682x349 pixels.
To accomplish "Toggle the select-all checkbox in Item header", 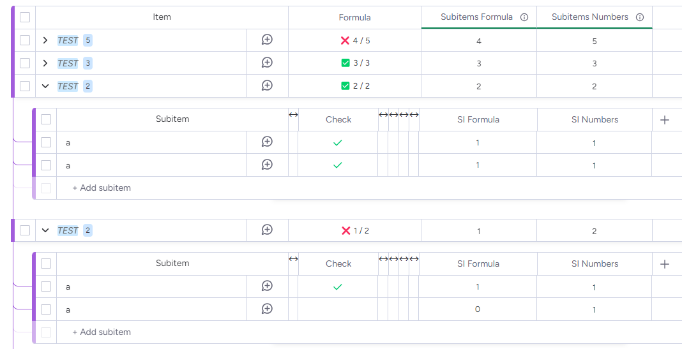I will 25,17.
